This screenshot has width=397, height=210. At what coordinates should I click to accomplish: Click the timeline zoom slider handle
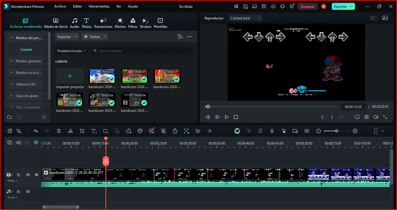[x=337, y=131]
